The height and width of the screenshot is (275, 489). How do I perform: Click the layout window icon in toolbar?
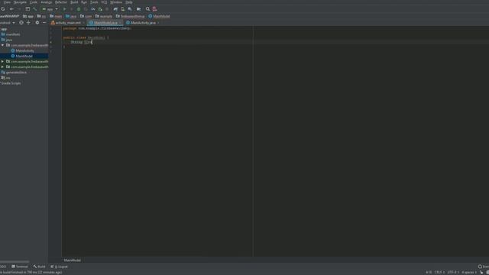coord(28,9)
